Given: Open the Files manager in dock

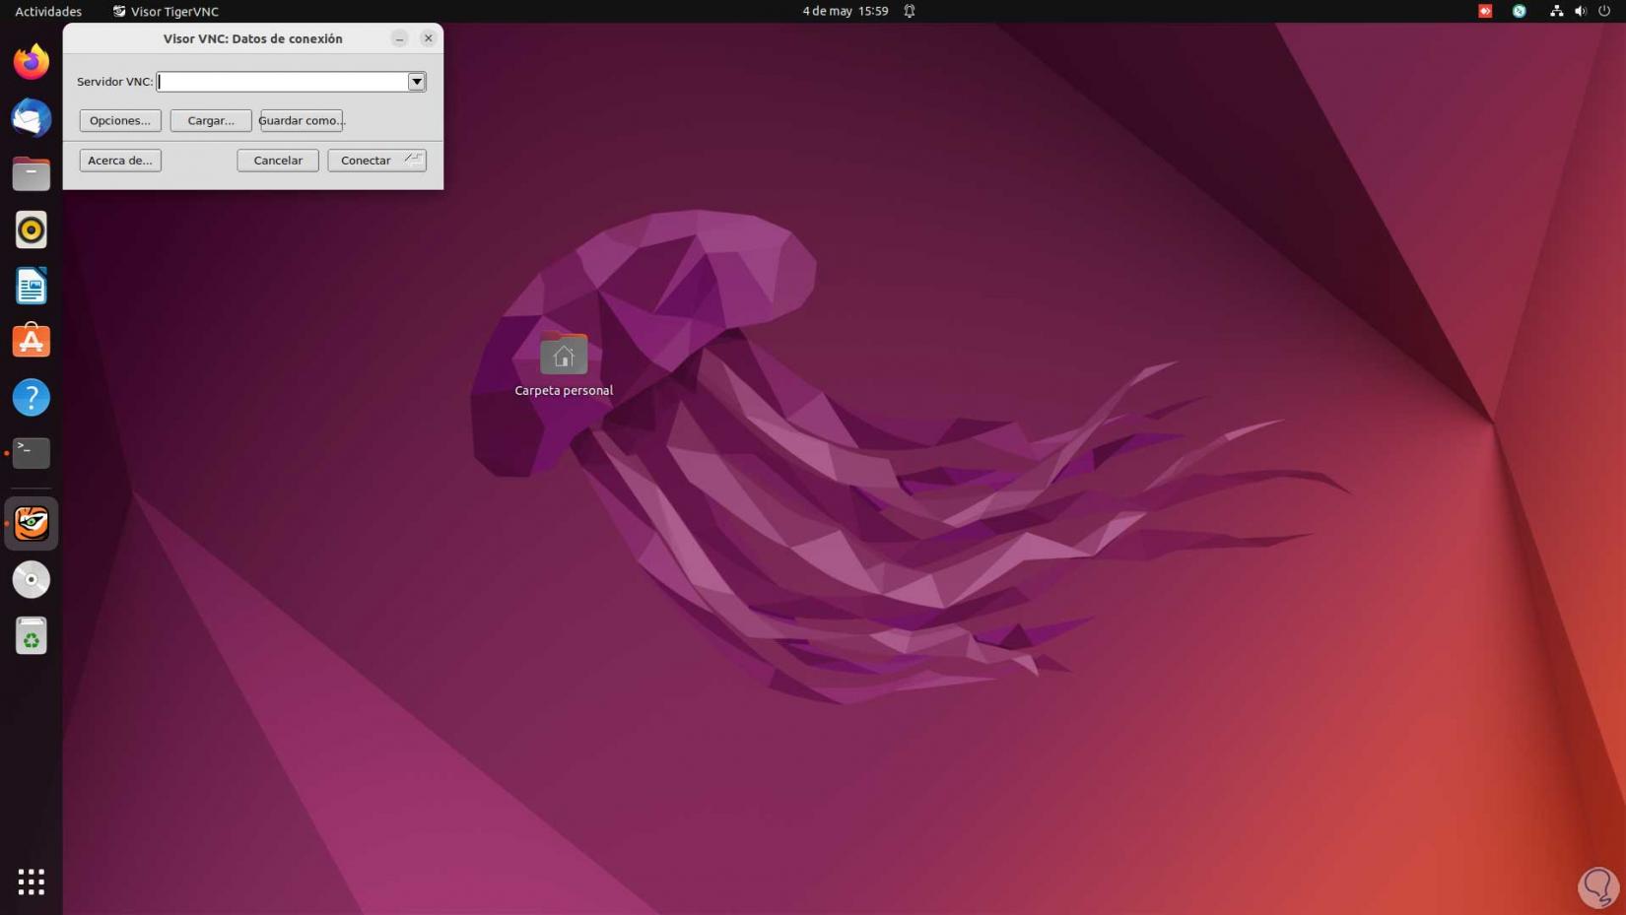Looking at the screenshot, I should (x=32, y=174).
